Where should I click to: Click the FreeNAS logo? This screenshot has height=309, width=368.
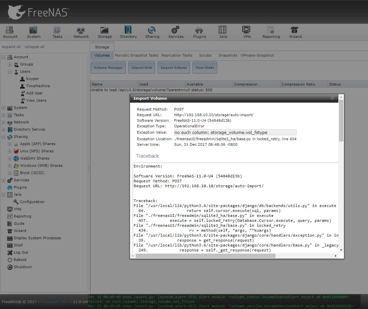(x=38, y=12)
